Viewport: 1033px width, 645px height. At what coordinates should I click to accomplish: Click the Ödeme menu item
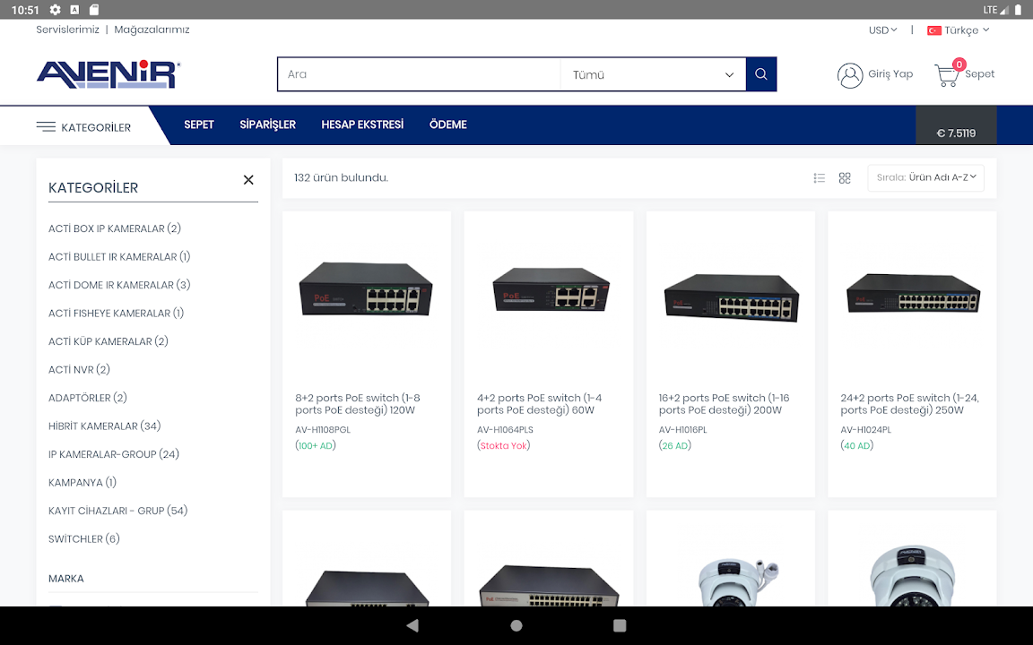(x=447, y=125)
